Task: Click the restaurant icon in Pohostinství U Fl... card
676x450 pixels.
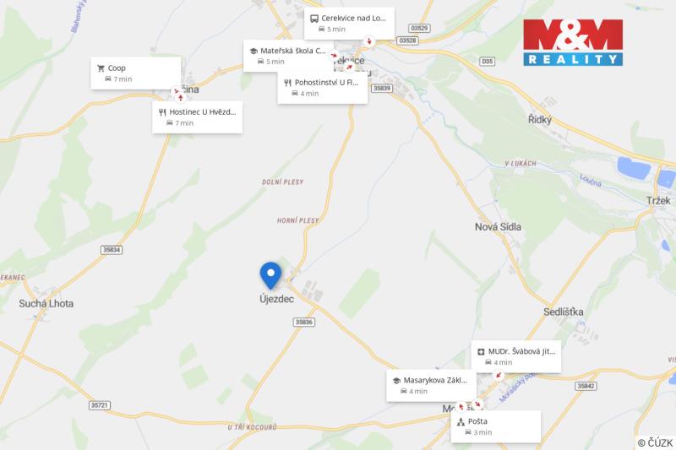Action: click(287, 83)
